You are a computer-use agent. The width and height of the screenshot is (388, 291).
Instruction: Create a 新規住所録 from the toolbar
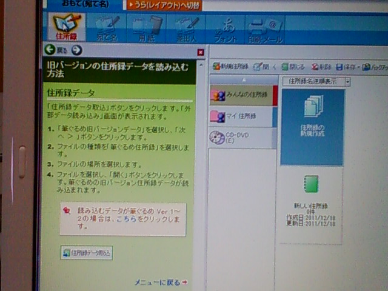(230, 66)
